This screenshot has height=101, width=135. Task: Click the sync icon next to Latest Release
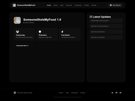pos(24,23)
